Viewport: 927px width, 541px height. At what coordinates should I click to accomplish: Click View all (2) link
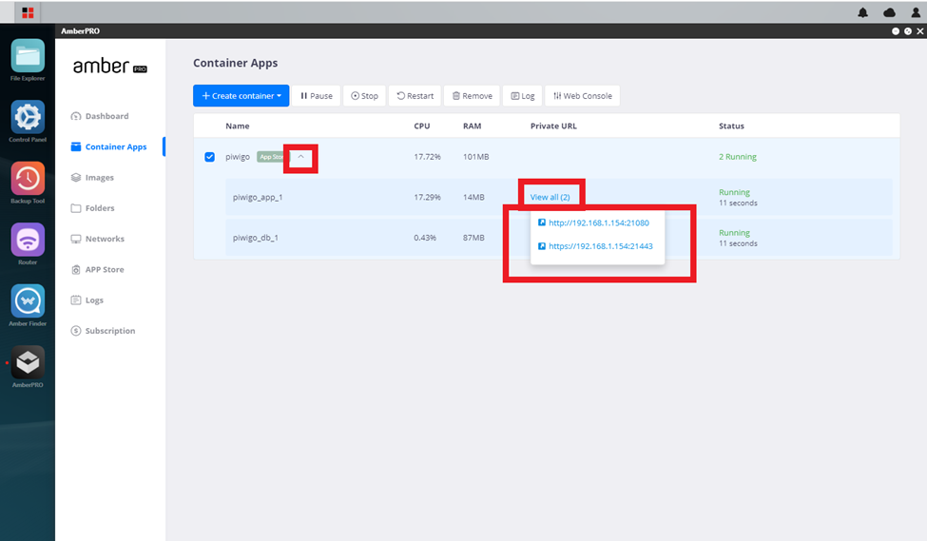pos(550,197)
